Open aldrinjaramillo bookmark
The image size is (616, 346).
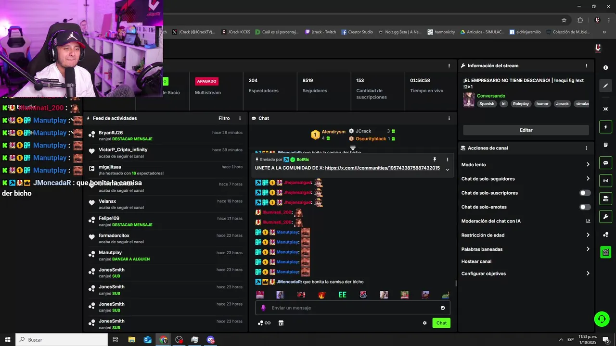coord(525,32)
